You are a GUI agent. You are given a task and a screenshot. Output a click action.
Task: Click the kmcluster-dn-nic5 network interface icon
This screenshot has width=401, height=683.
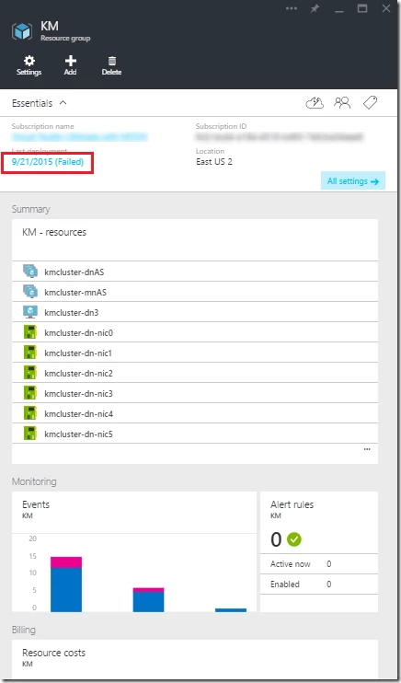30,434
